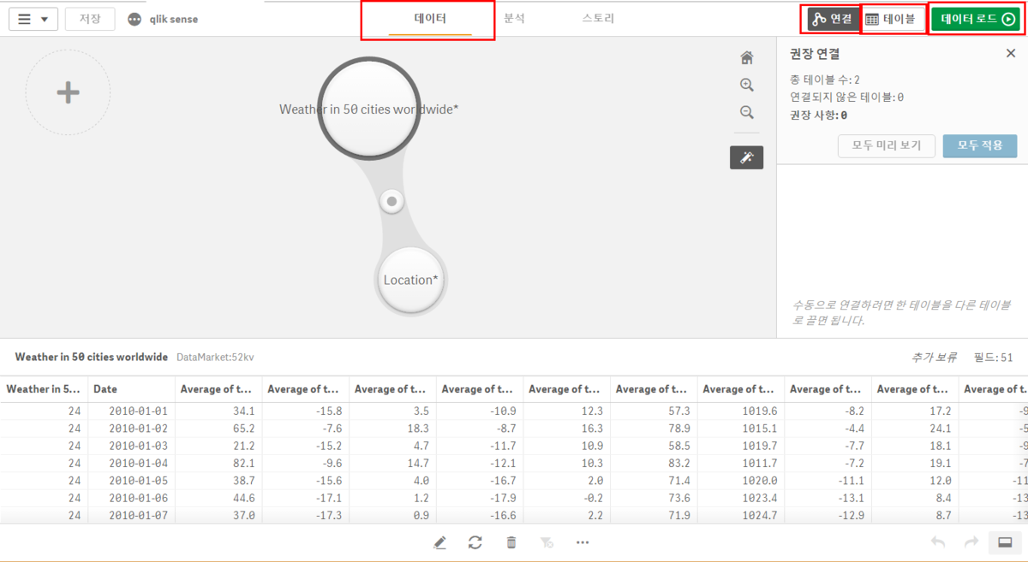Select the Location table bubble
1028x562 pixels.
pyautogui.click(x=410, y=281)
